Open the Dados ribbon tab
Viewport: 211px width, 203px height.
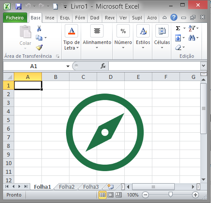click(94, 18)
